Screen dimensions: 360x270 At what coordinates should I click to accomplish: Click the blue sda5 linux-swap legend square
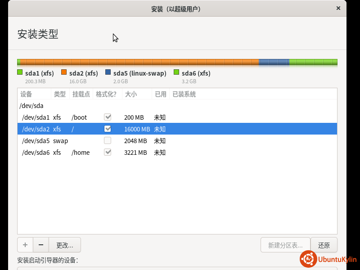[108, 72]
